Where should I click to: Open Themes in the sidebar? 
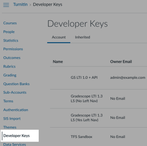click(10, 127)
